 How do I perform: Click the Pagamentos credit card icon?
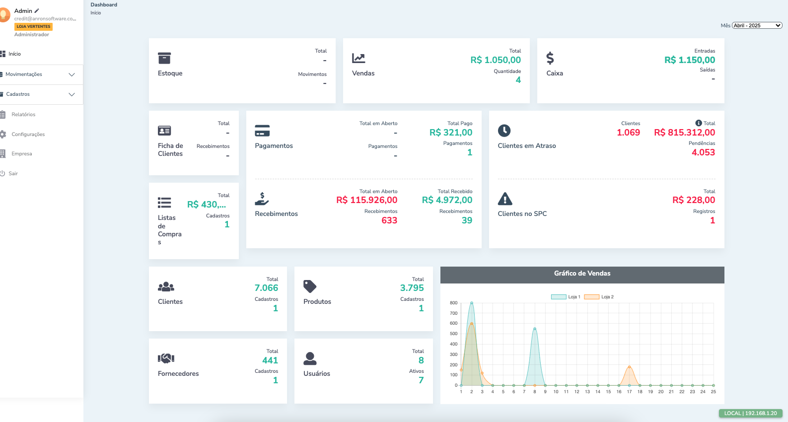point(262,131)
